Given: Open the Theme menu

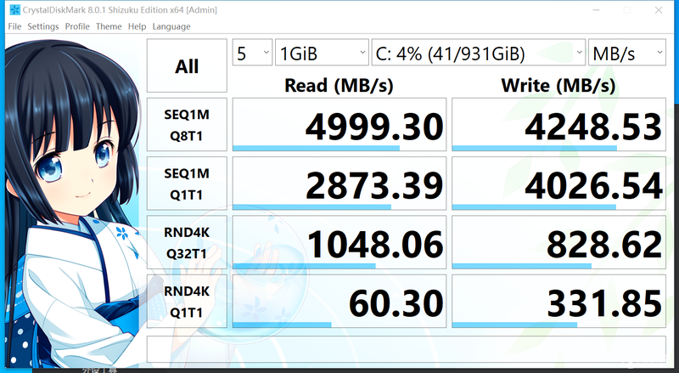Looking at the screenshot, I should pos(109,26).
